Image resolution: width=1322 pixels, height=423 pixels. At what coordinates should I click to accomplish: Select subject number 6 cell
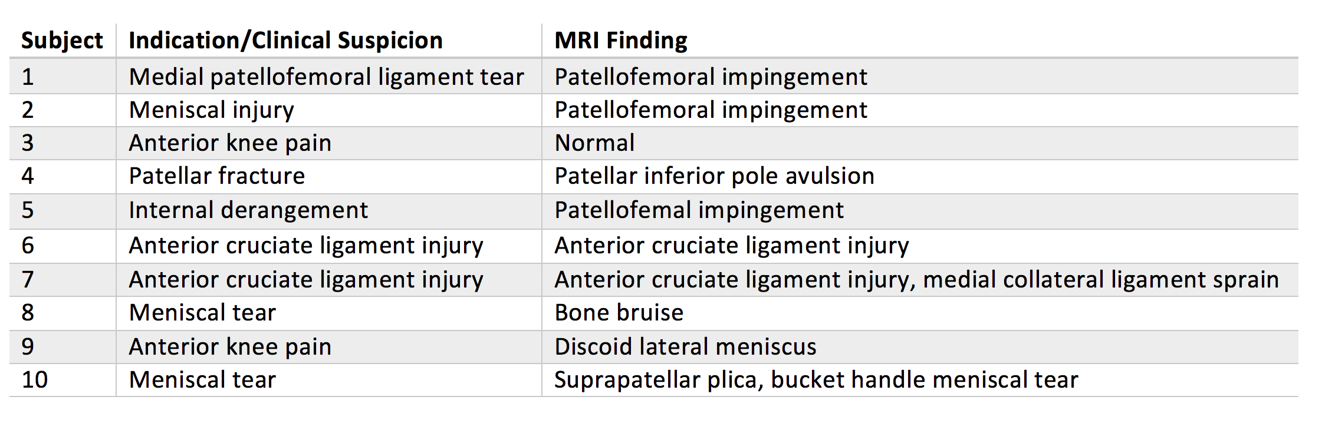(x=28, y=246)
